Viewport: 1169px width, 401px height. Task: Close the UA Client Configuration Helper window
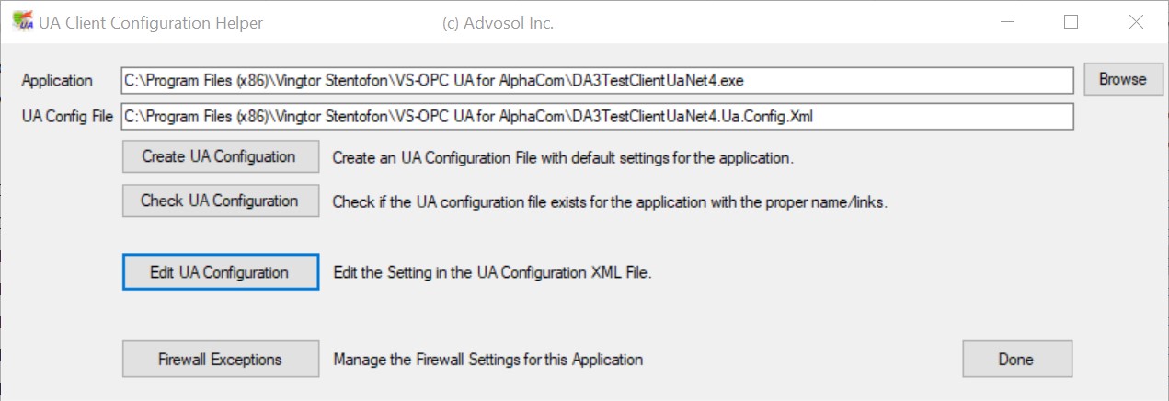click(x=1136, y=23)
